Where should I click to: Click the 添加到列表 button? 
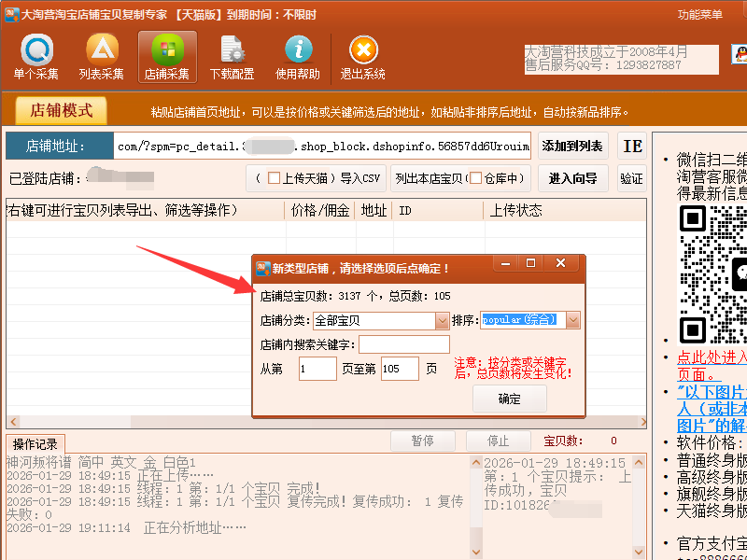point(572,146)
